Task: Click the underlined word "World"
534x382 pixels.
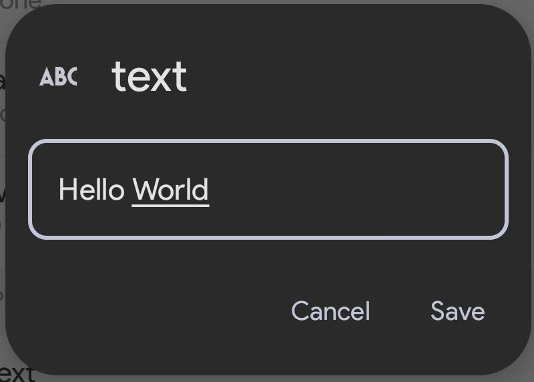Action: pos(171,190)
